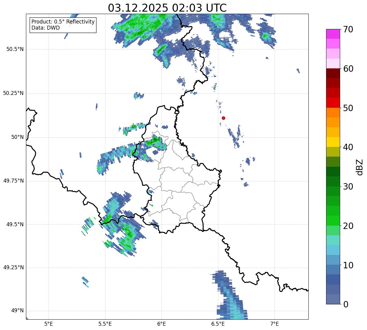
Task: Click the 'Data: DWD' text
Action: [x=45, y=28]
